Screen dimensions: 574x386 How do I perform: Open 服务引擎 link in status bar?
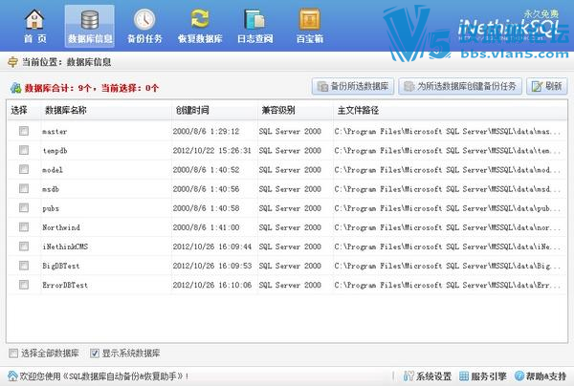tap(489, 375)
